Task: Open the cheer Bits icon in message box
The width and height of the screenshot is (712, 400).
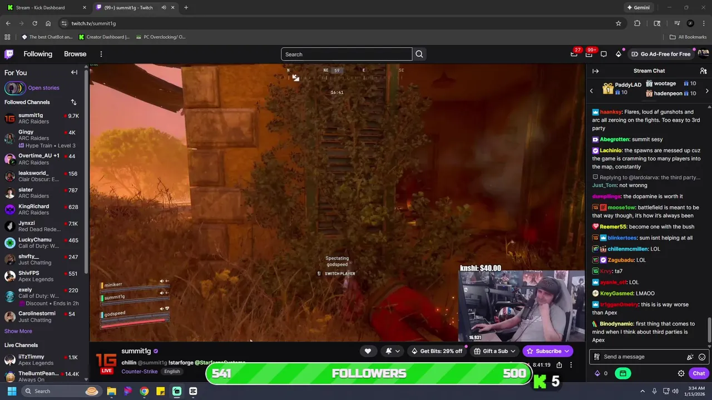Action: point(690,357)
